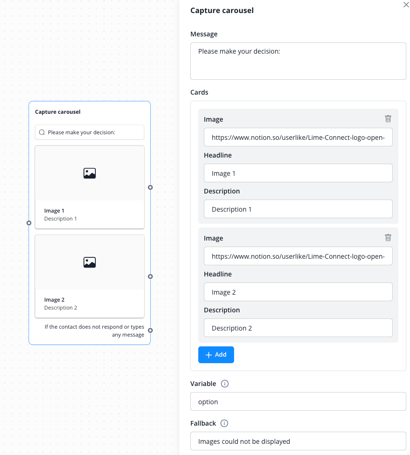Click the Headline field containing Image 2
This screenshot has height=455, width=410.
298,292
